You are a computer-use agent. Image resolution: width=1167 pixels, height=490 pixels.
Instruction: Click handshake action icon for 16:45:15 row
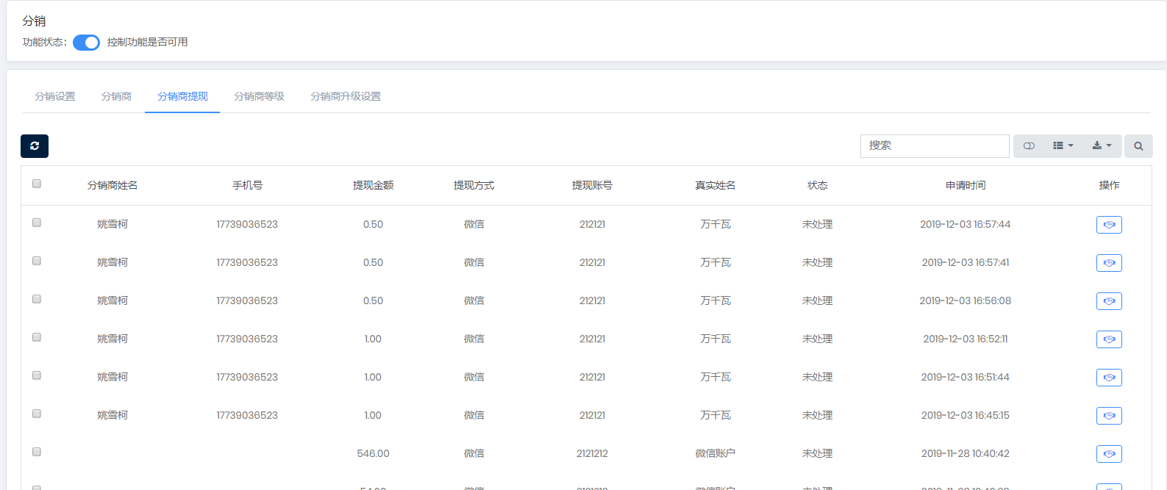[x=1108, y=416]
